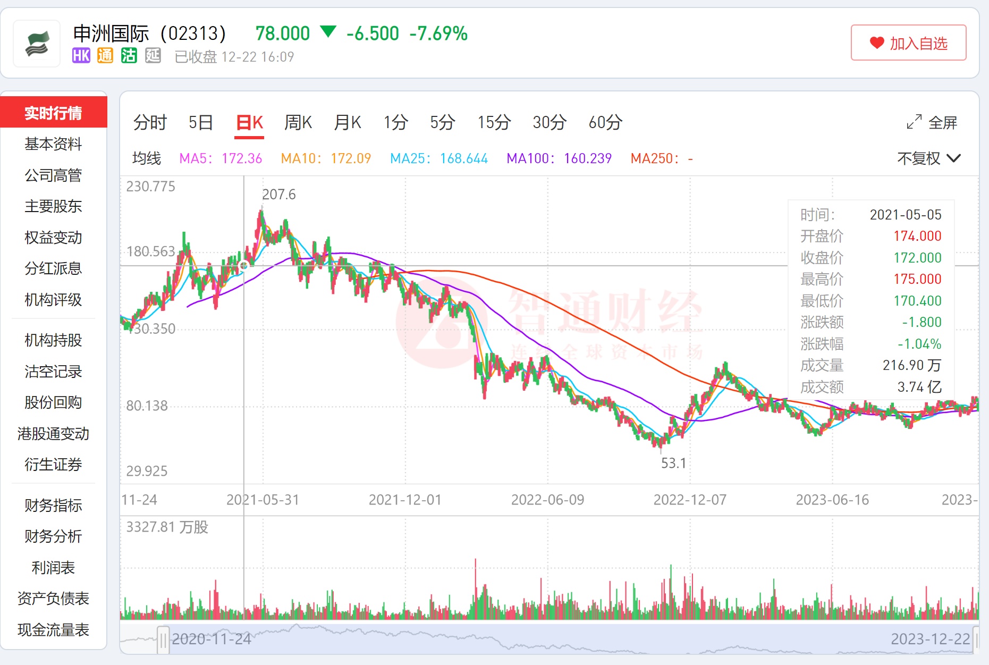Click the gray 延 delayed quote badge
This screenshot has width=989, height=665.
[x=153, y=56]
